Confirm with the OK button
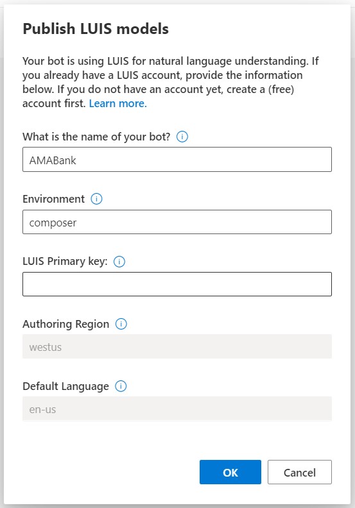 click(230, 472)
